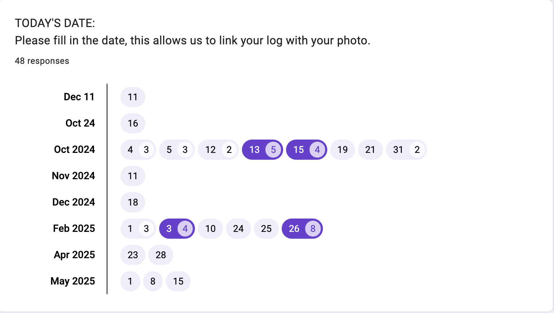Screen dimensions: 554x313
Task: Select highlighted Feb 2025 day 3 chip
Action: pyautogui.click(x=176, y=229)
